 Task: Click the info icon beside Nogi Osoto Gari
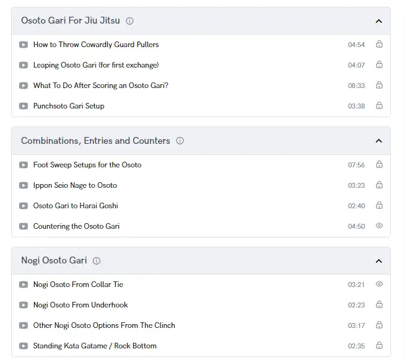point(97,261)
